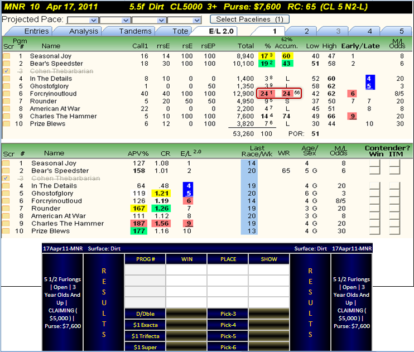Click the CR column header

click(165, 153)
